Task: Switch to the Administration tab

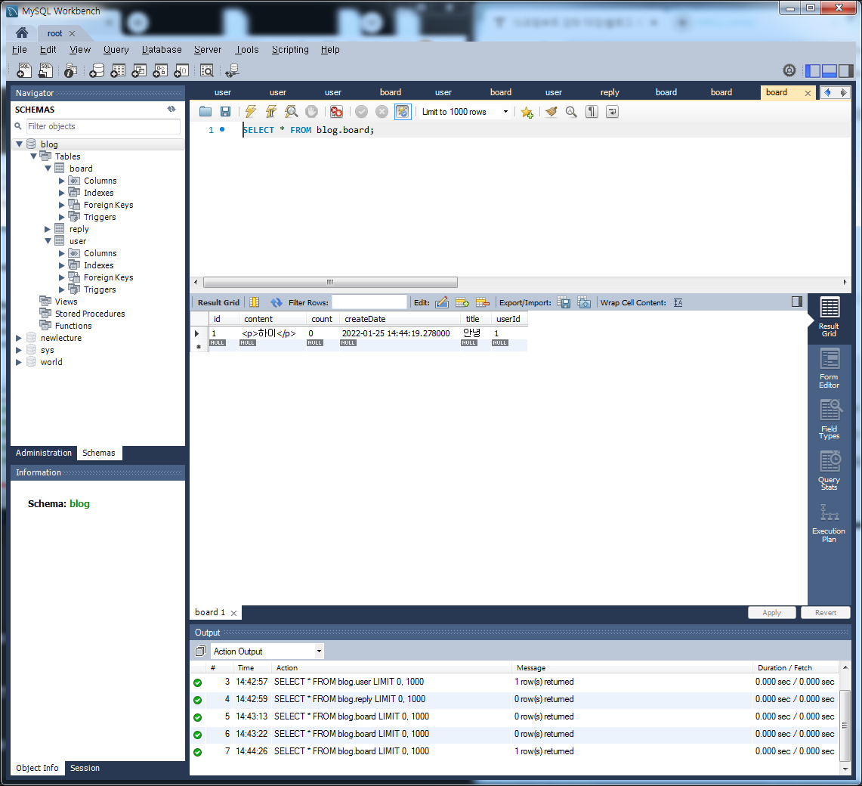Action: click(43, 453)
